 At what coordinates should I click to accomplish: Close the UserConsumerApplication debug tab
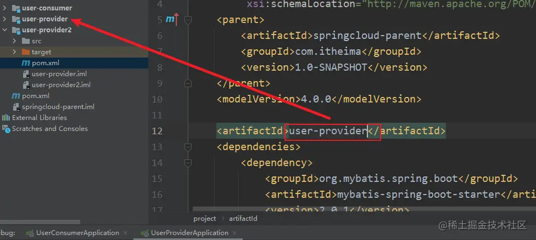125,233
